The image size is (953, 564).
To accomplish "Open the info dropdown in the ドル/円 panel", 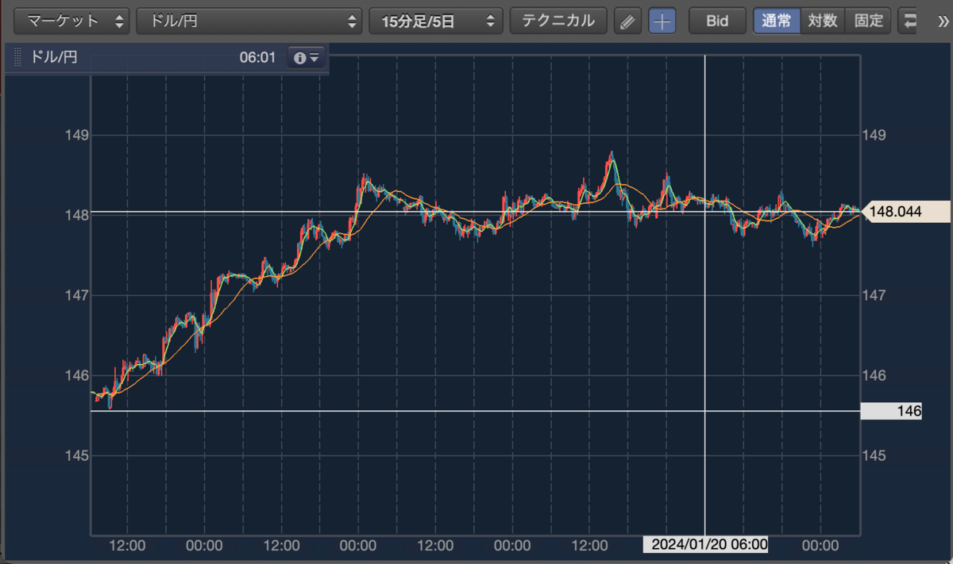I will click(307, 58).
